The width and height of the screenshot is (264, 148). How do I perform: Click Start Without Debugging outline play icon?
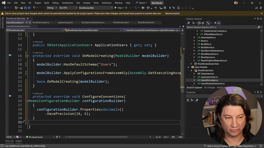[x=126, y=8]
